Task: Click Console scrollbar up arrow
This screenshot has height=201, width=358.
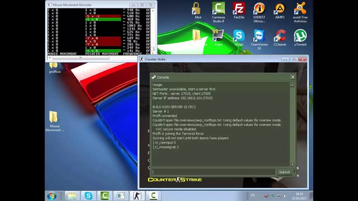Action: (x=292, y=85)
